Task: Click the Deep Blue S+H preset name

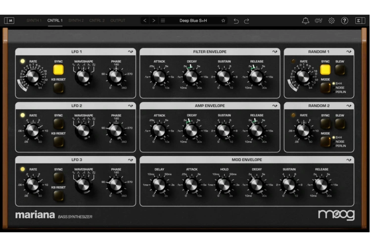Action: point(193,21)
